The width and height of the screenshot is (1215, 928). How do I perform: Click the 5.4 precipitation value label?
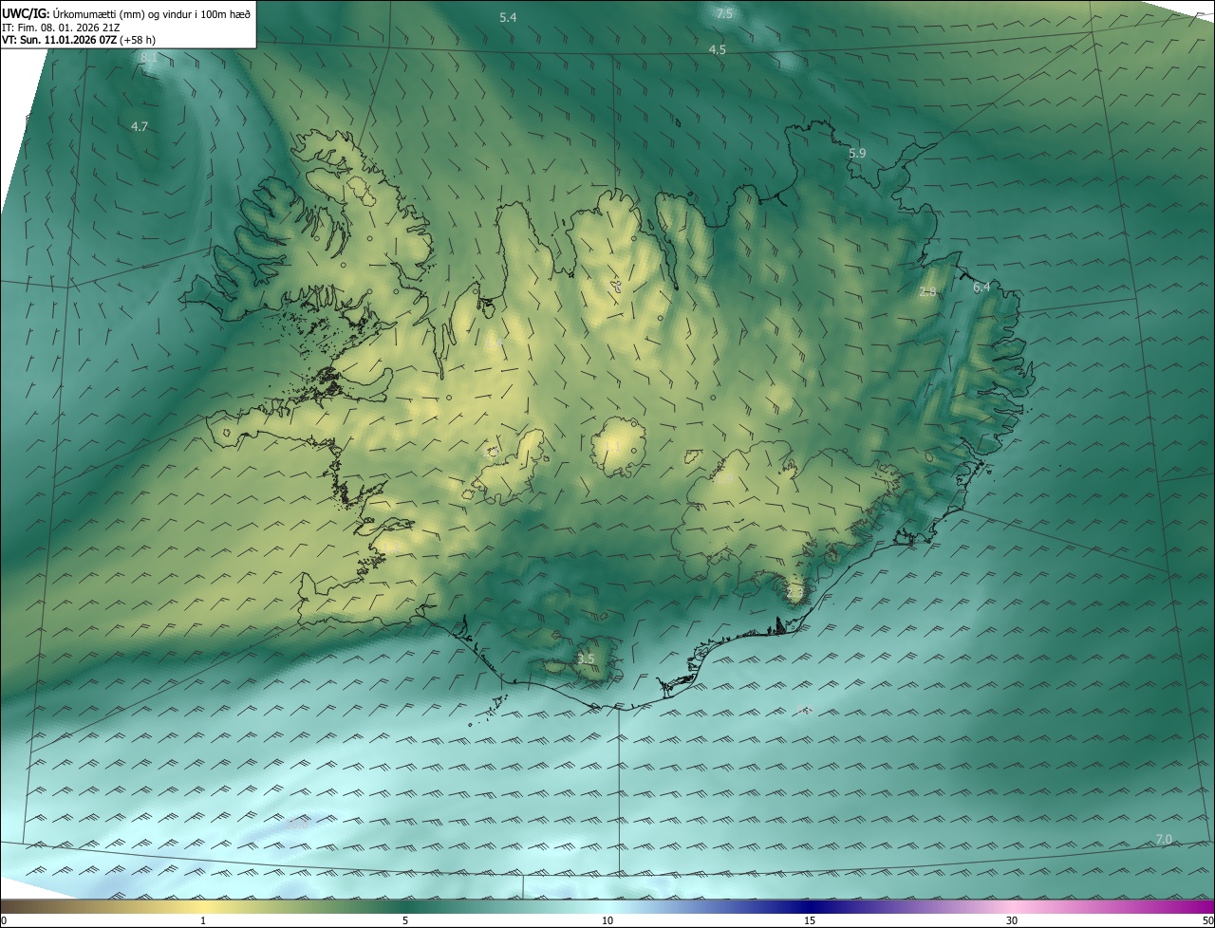click(508, 18)
